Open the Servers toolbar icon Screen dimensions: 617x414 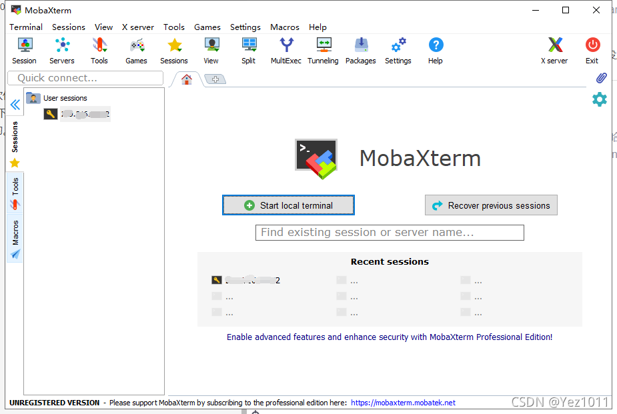pyautogui.click(x=62, y=51)
